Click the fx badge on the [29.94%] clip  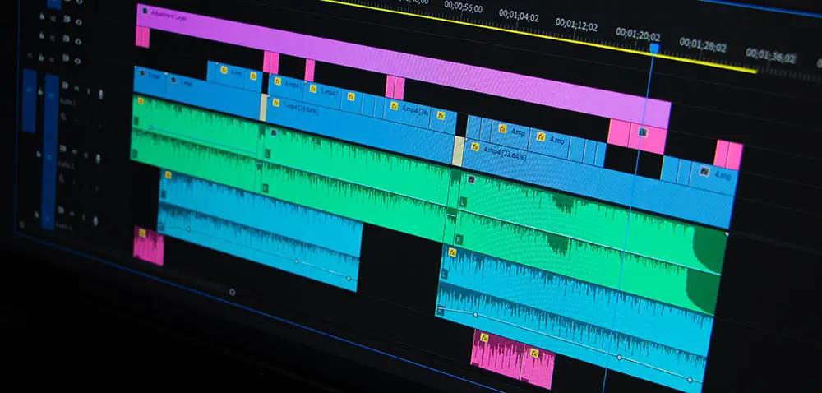275,102
